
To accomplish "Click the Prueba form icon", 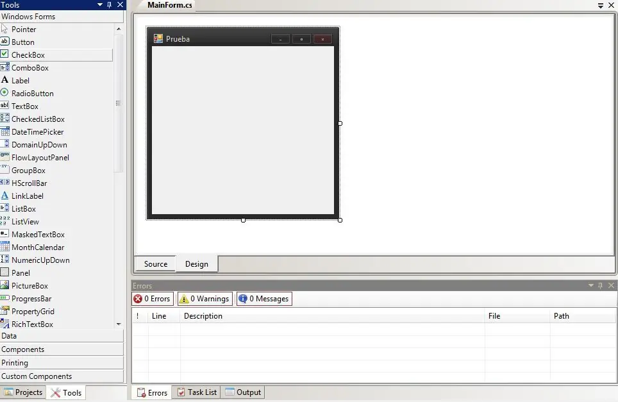I will click(158, 38).
